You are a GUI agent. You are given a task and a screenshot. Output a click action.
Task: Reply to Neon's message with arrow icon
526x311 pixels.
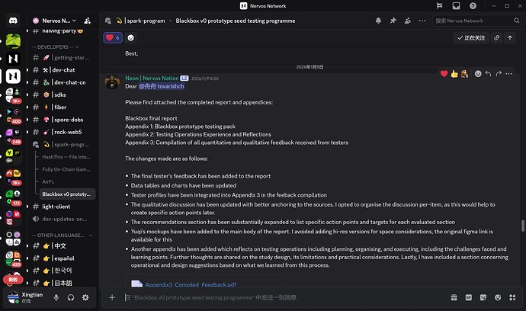488,74
